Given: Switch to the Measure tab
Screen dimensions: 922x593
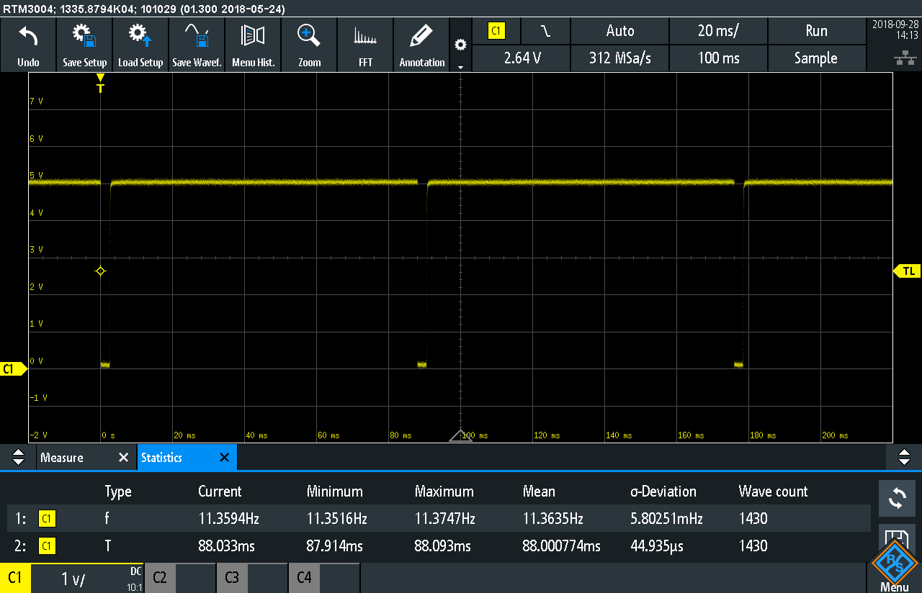Looking at the screenshot, I should pos(62,458).
